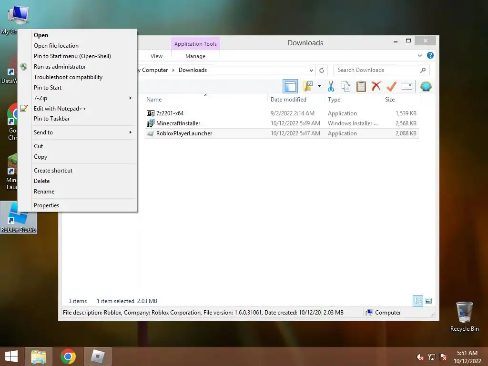This screenshot has height=366, width=488.
Task: Switch to the View ribbon tab
Action: coord(156,56)
